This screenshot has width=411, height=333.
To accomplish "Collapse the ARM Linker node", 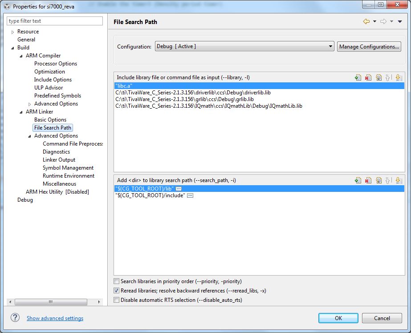I will coord(21,112).
